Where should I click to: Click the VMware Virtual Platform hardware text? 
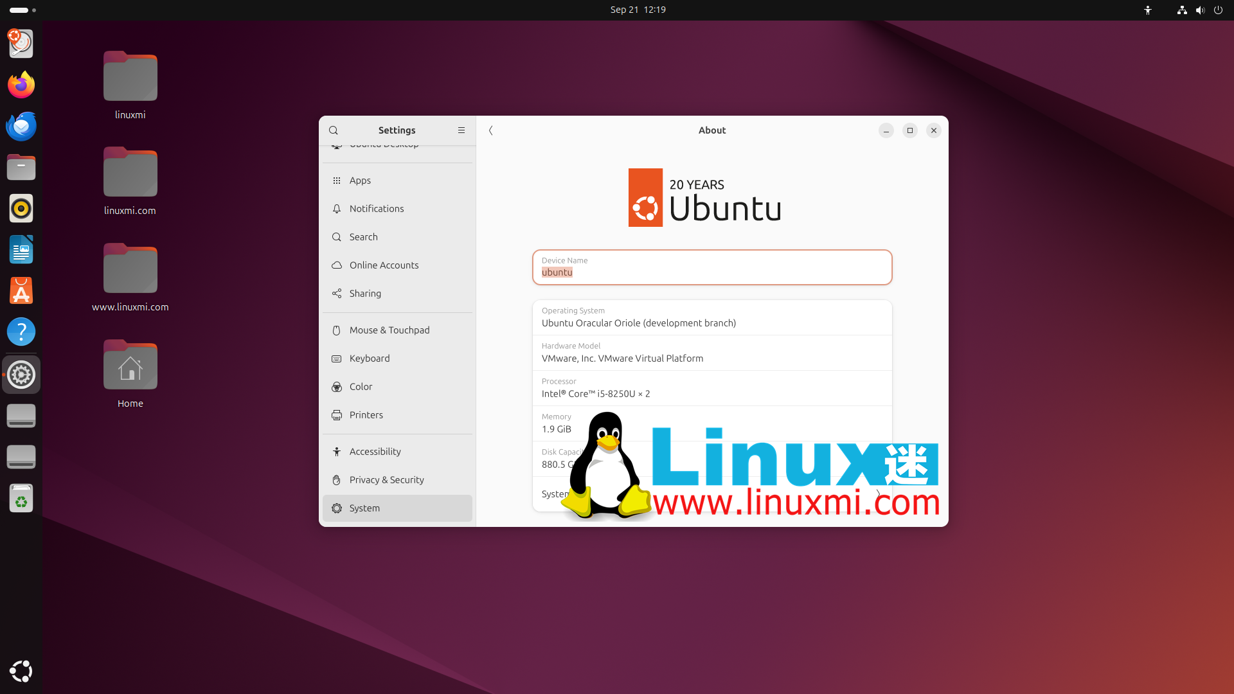622,359
